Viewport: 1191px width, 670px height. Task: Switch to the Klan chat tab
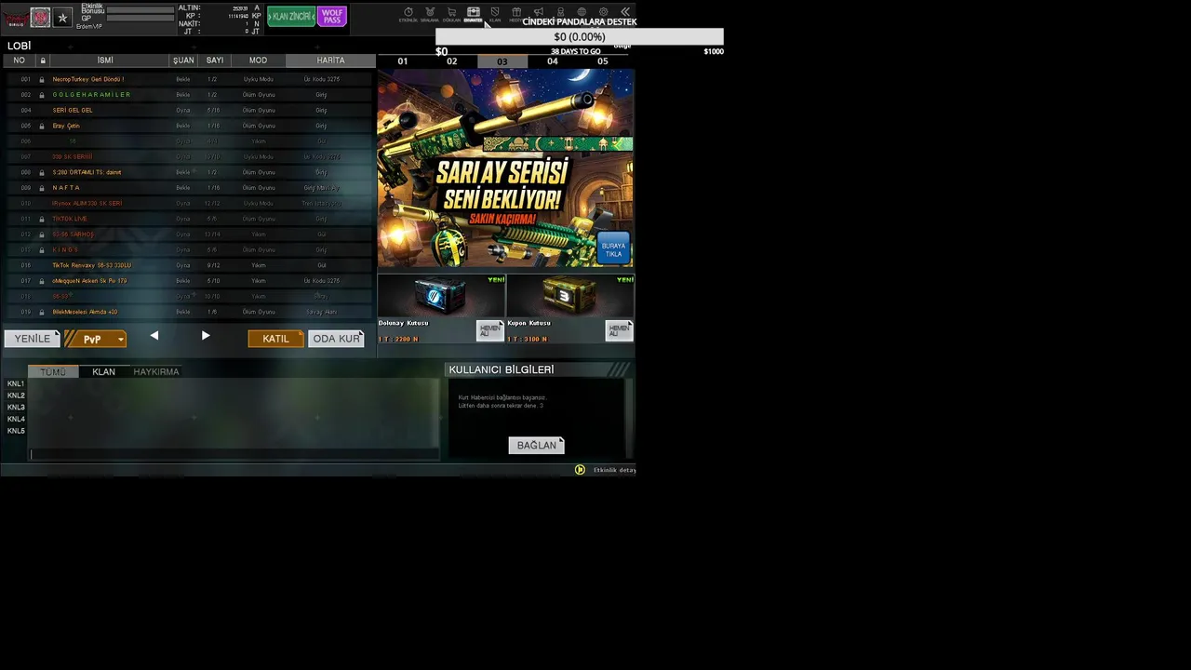pos(103,371)
